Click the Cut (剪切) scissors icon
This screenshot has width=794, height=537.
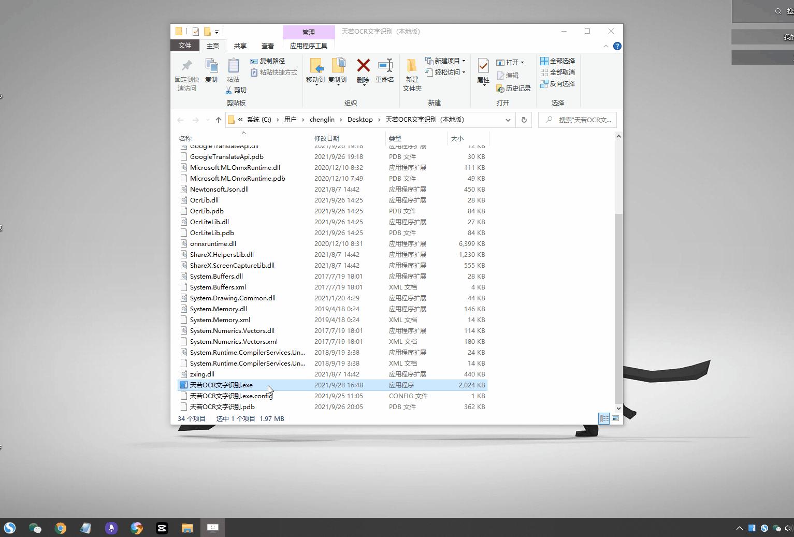229,90
